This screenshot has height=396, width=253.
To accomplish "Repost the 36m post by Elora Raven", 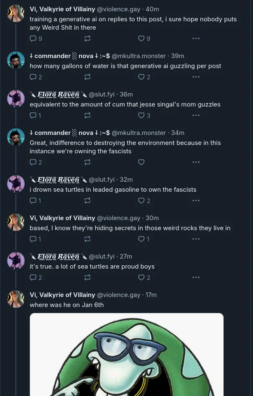I will pos(87,115).
